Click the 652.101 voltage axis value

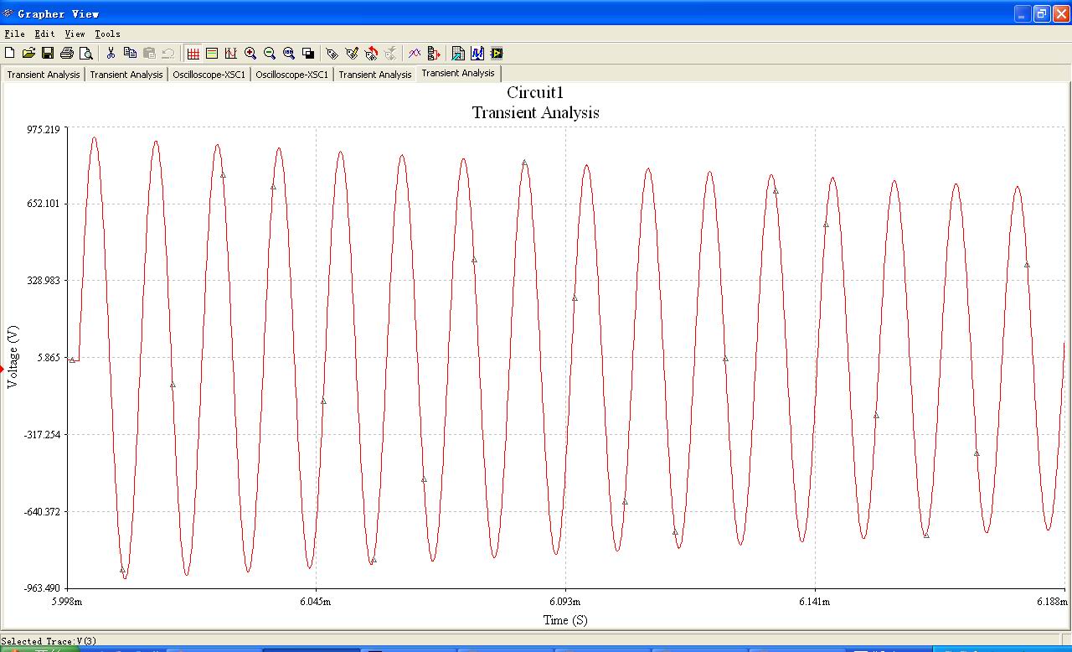tap(44, 204)
